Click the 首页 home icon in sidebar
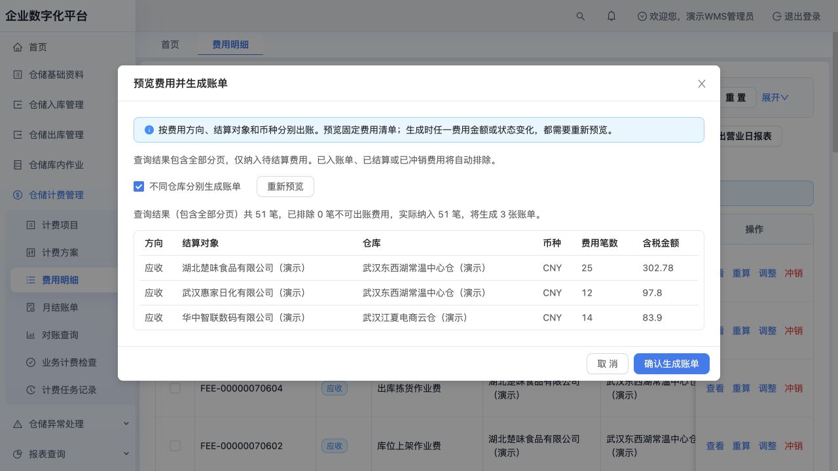This screenshot has width=838, height=471. [18, 47]
